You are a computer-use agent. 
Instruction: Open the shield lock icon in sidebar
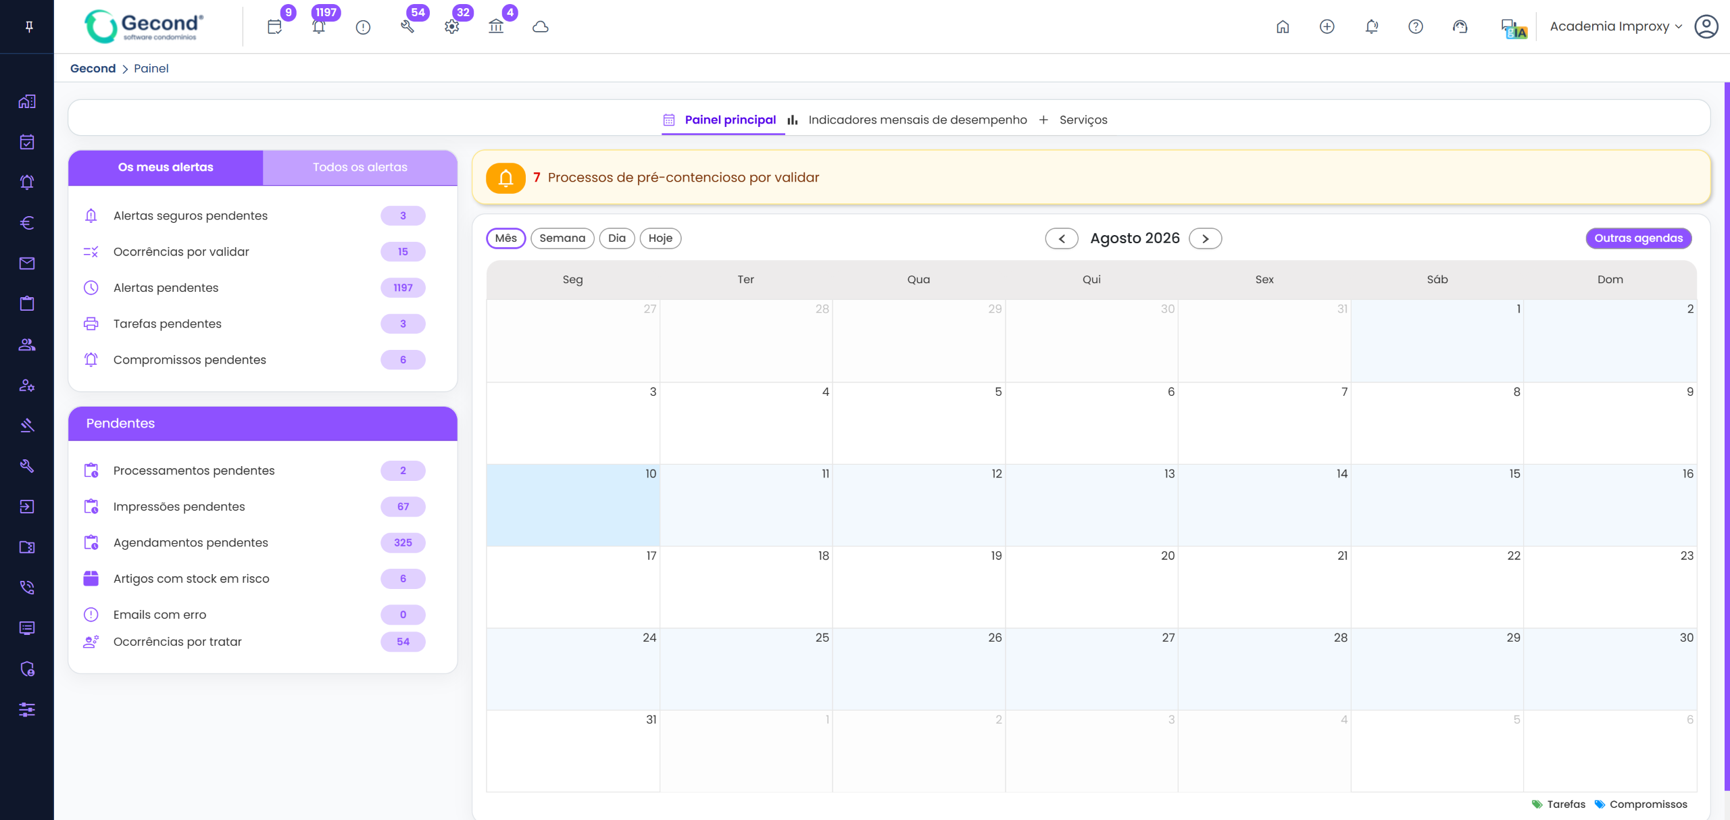27,669
